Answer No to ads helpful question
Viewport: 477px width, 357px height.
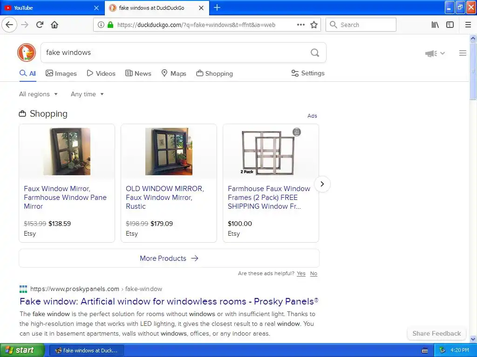pos(313,273)
